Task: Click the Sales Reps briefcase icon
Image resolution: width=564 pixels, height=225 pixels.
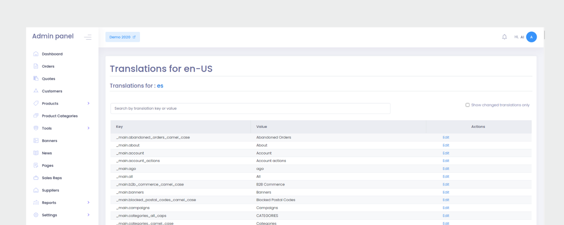Action: coord(36,178)
